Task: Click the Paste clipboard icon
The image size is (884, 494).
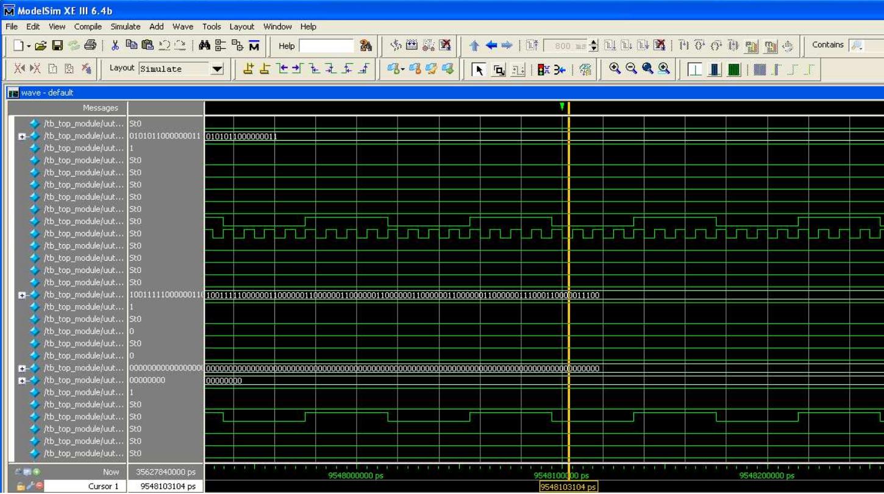Action: [x=148, y=46]
